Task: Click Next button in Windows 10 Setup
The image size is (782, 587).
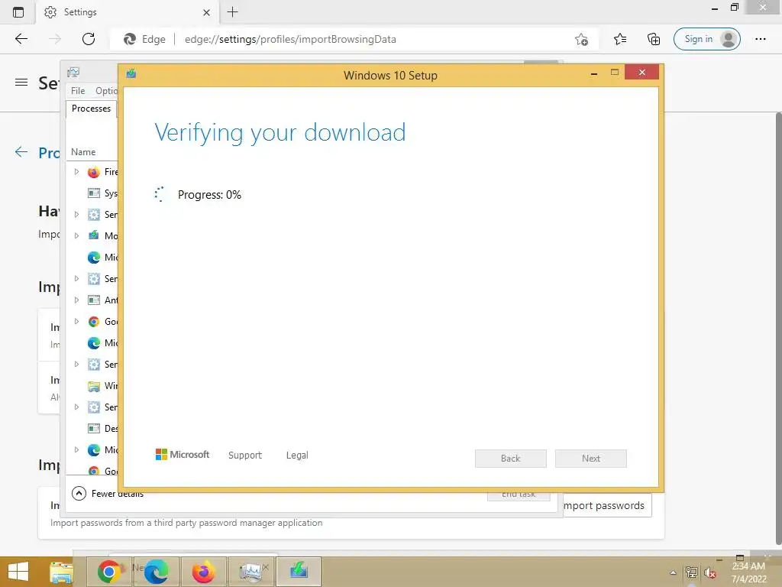Action: coord(591,459)
